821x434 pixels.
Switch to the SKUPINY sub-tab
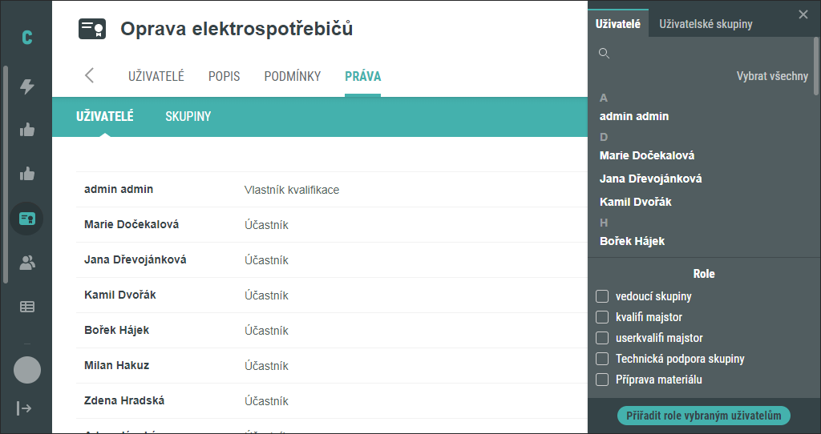pyautogui.click(x=188, y=116)
